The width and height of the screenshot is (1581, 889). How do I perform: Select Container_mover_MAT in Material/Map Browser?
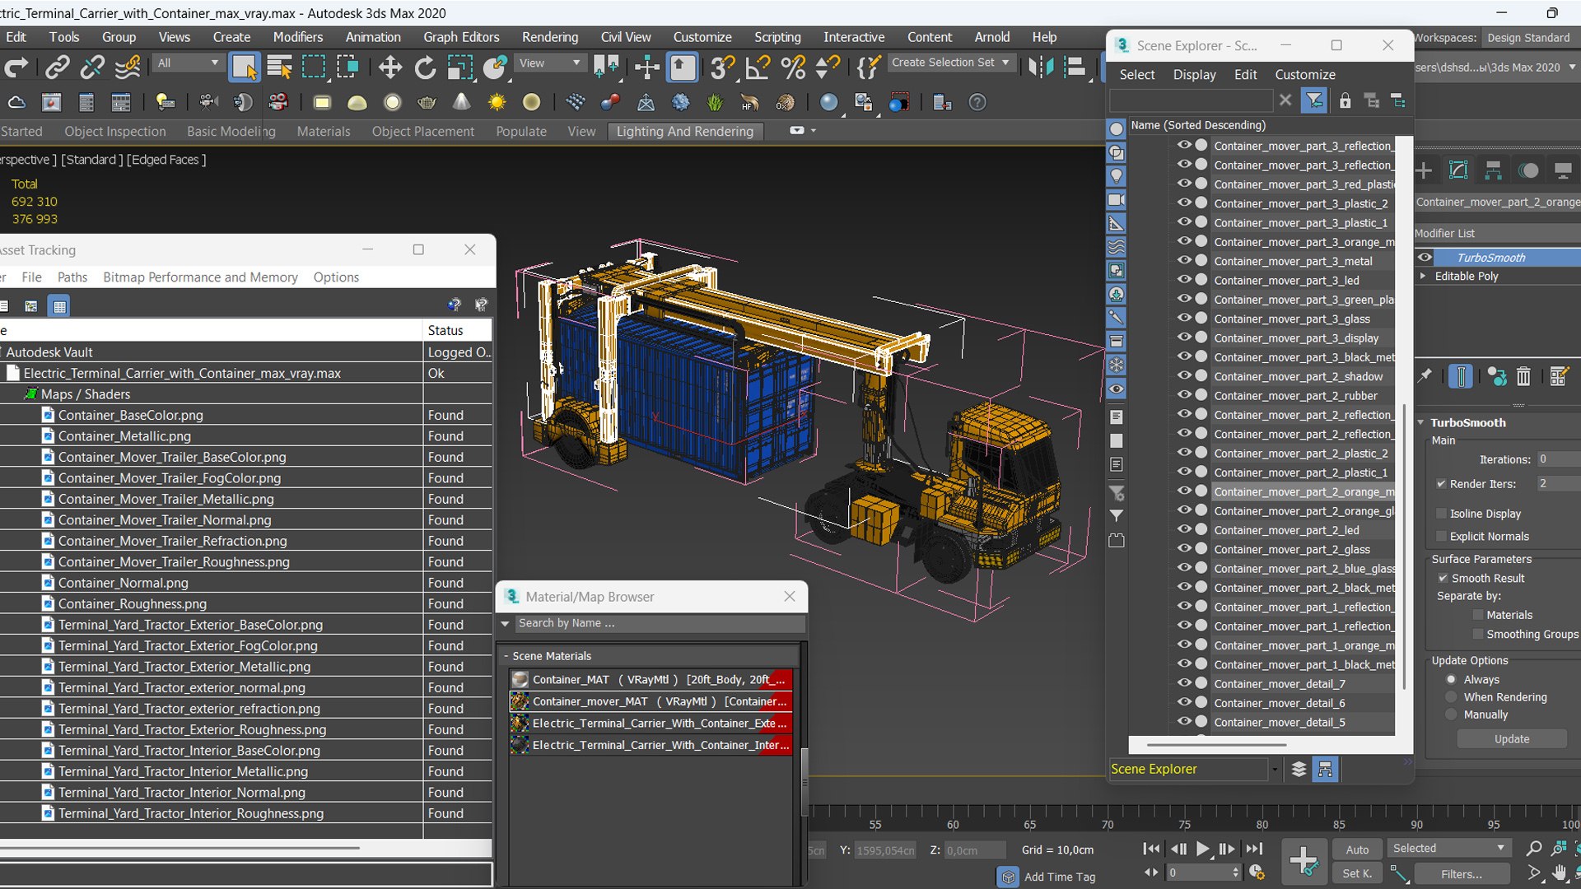coord(651,701)
